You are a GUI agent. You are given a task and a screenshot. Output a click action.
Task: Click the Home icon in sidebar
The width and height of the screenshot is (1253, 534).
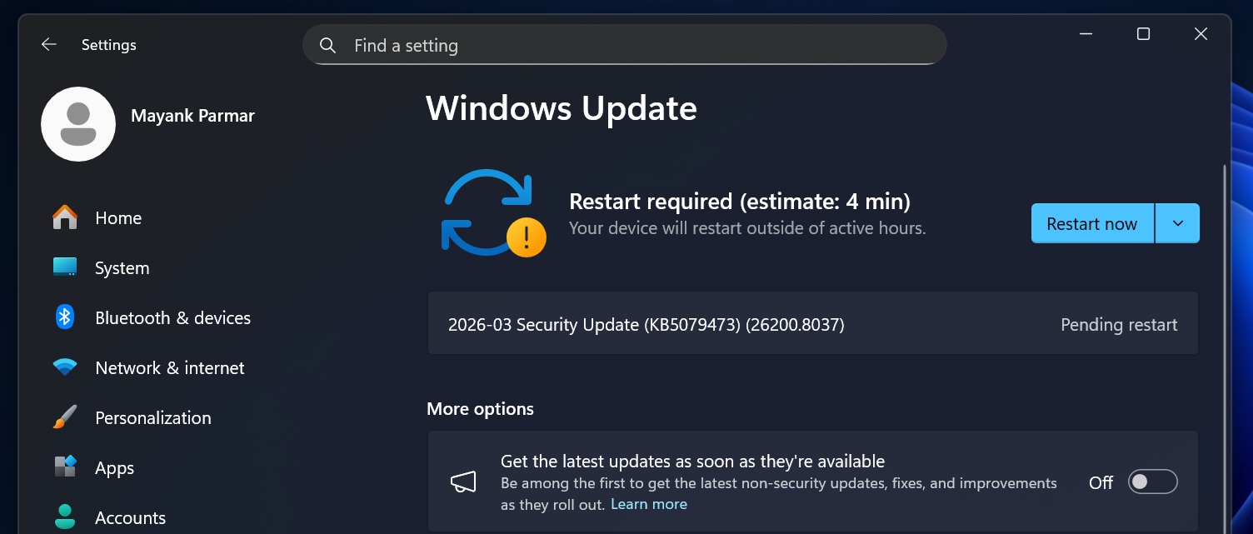(65, 218)
